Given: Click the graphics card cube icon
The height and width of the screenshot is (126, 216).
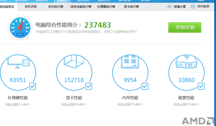Looking at the screenshot, I should 74,62.
